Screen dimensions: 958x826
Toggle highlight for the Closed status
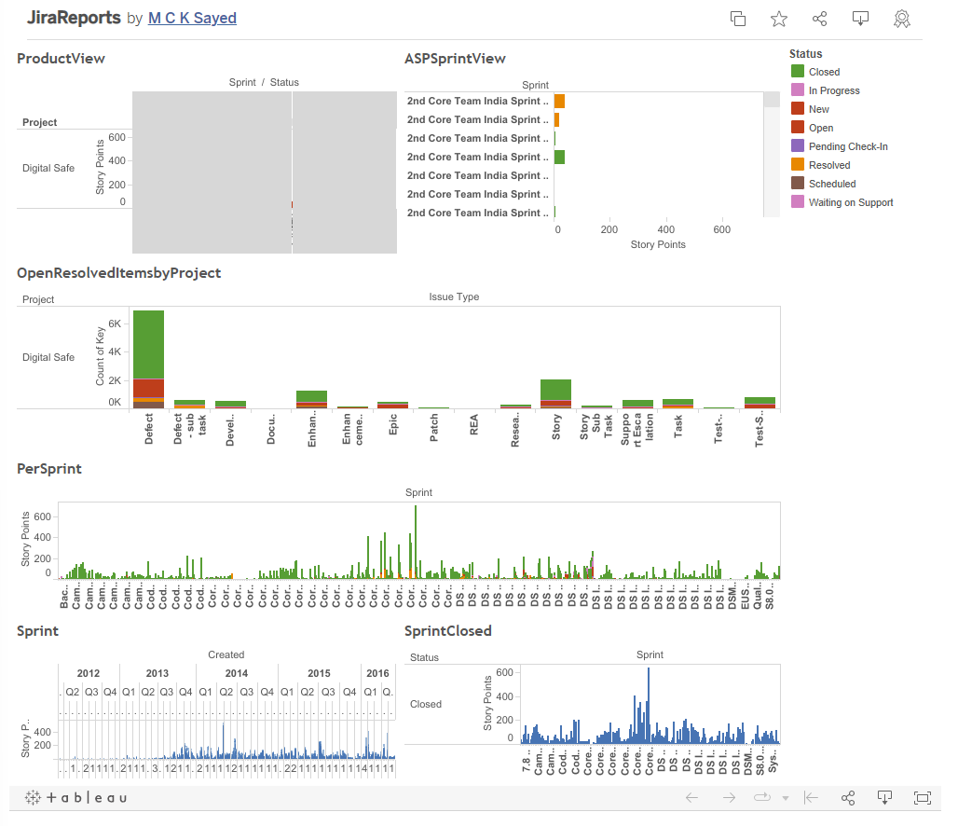[x=815, y=72]
